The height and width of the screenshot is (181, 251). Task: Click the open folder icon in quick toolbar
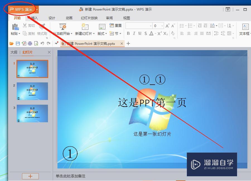tap(11, 43)
